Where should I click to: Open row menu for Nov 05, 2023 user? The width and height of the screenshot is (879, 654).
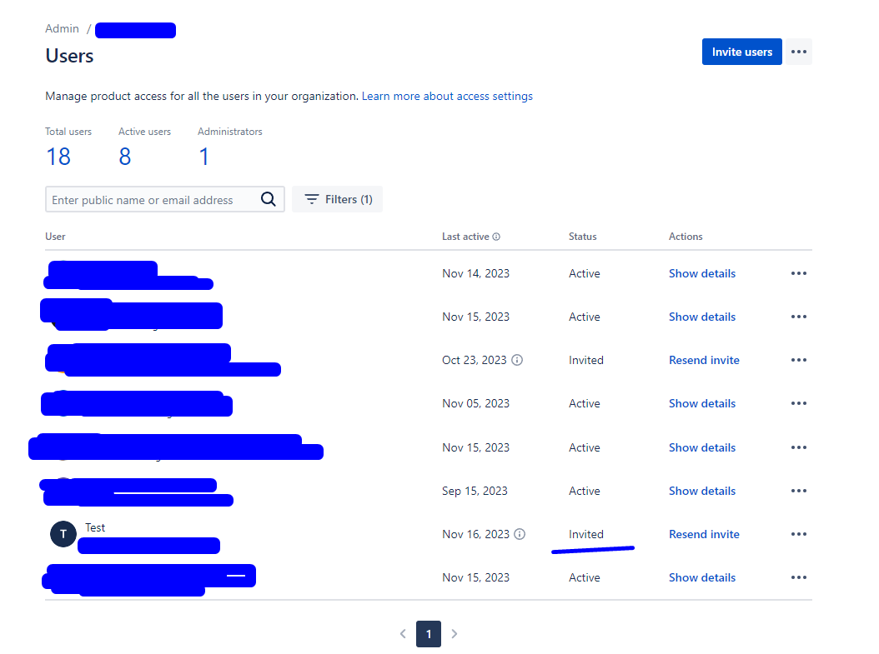(x=798, y=403)
